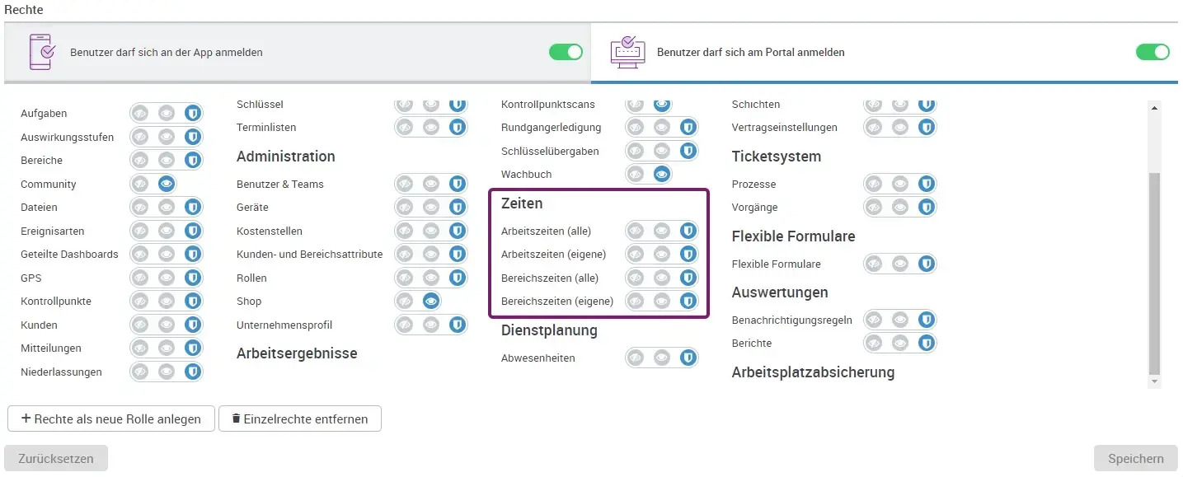Activate the shield permission for Prozesse
Viewport: 1183px width, 477px height.
[x=926, y=184]
